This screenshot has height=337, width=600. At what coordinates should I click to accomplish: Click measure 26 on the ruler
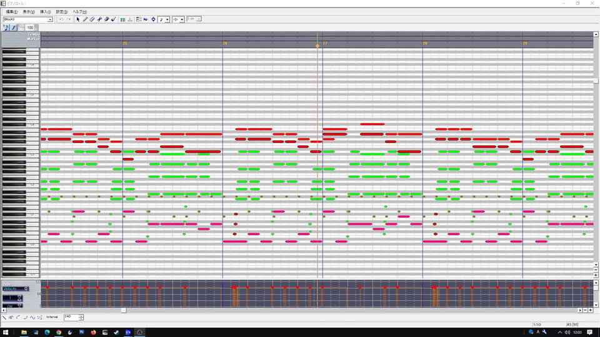pyautogui.click(x=225, y=44)
